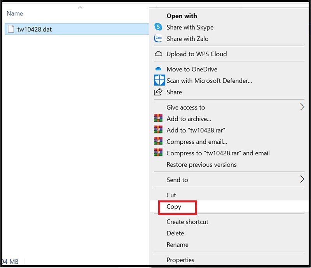Viewport: 311px width, 268px height.
Task: Click the blue OneDrive cloud icon
Action: click(x=158, y=69)
